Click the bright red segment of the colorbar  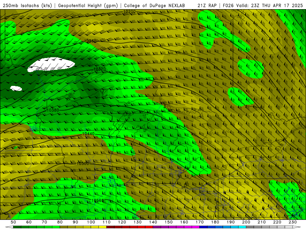[149, 227]
